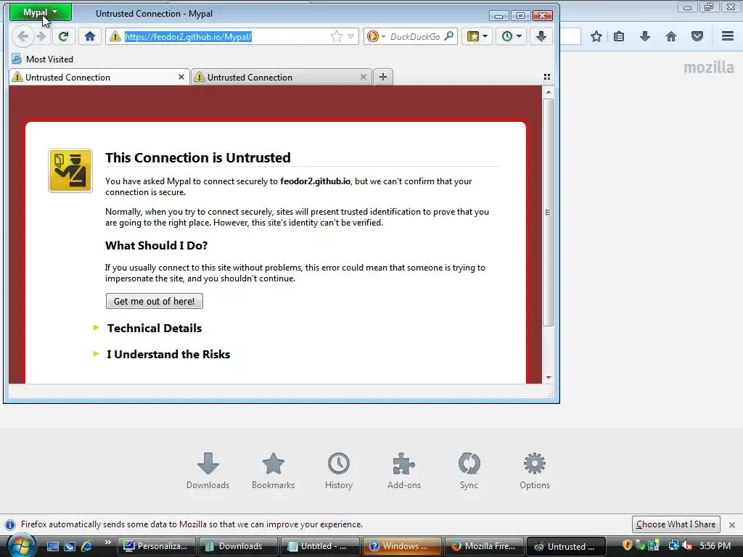Open a new tab with the plus button
743x557 pixels.
pos(383,77)
